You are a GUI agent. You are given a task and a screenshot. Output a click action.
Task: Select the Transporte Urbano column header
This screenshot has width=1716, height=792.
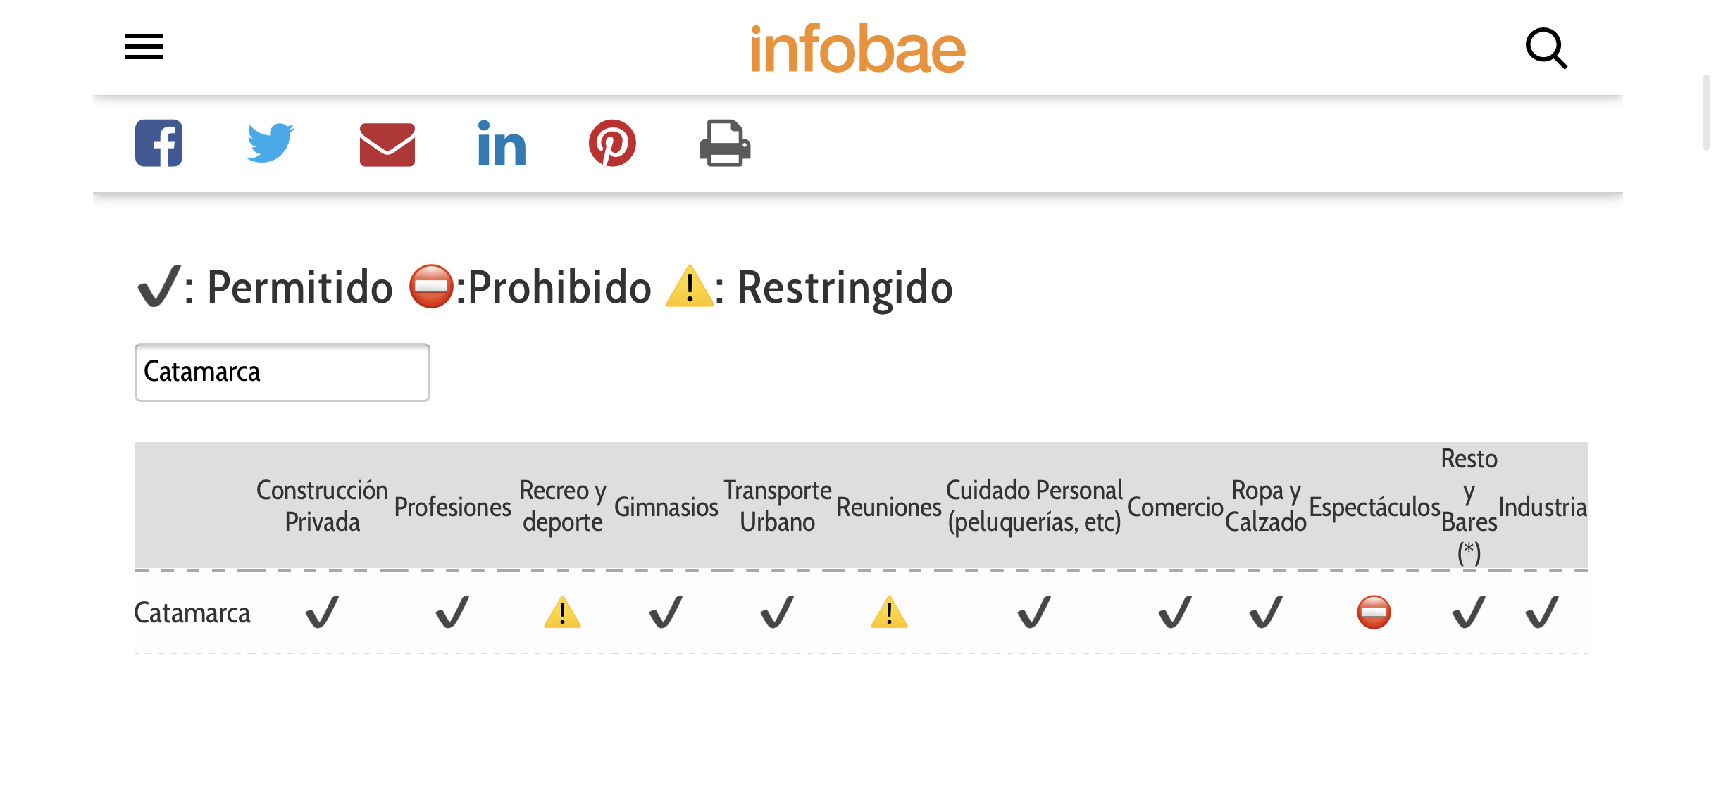pyautogui.click(x=777, y=505)
